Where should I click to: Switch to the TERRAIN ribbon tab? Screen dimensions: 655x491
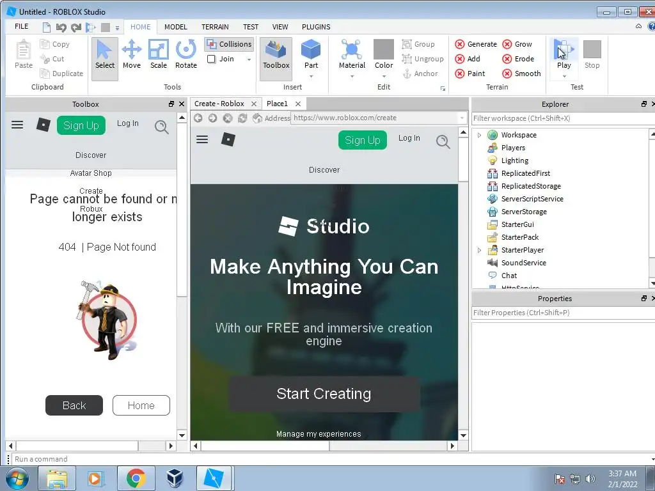click(x=215, y=27)
